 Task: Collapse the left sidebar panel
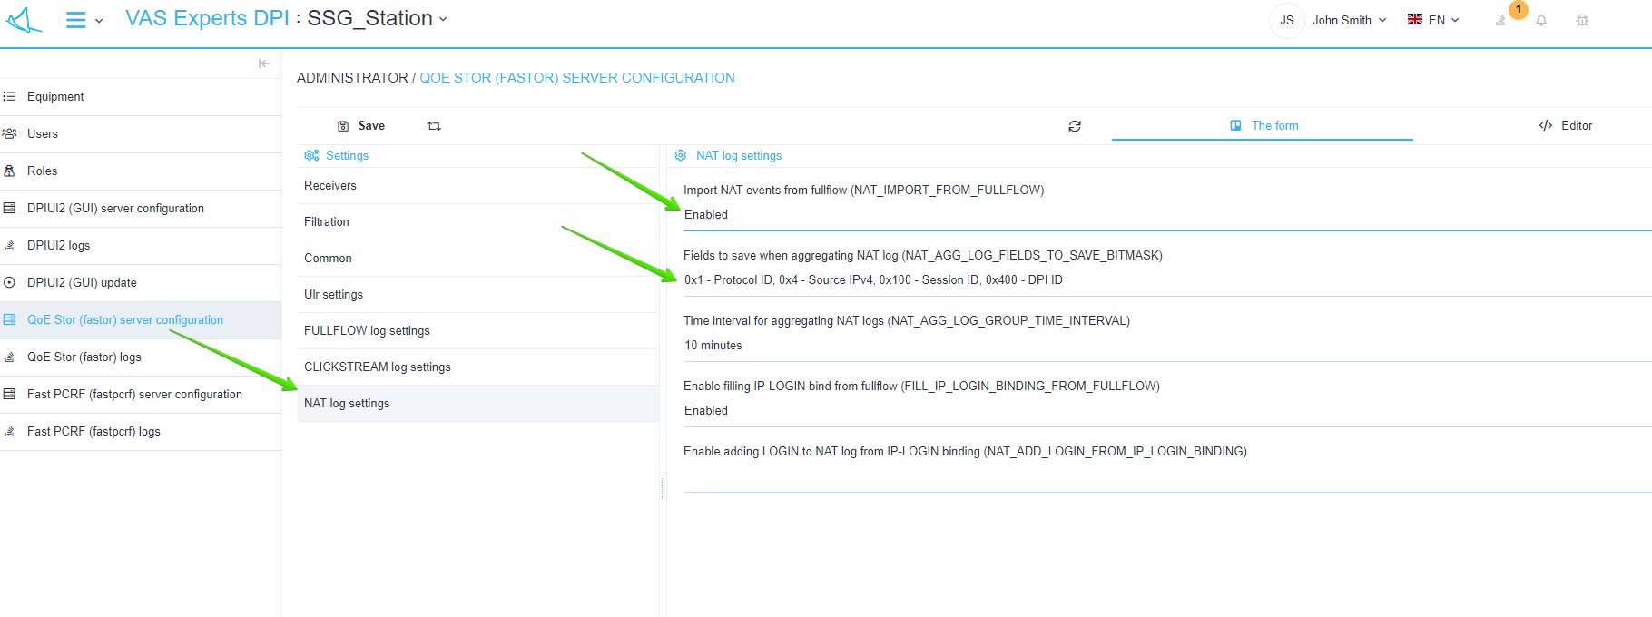pyautogui.click(x=264, y=64)
